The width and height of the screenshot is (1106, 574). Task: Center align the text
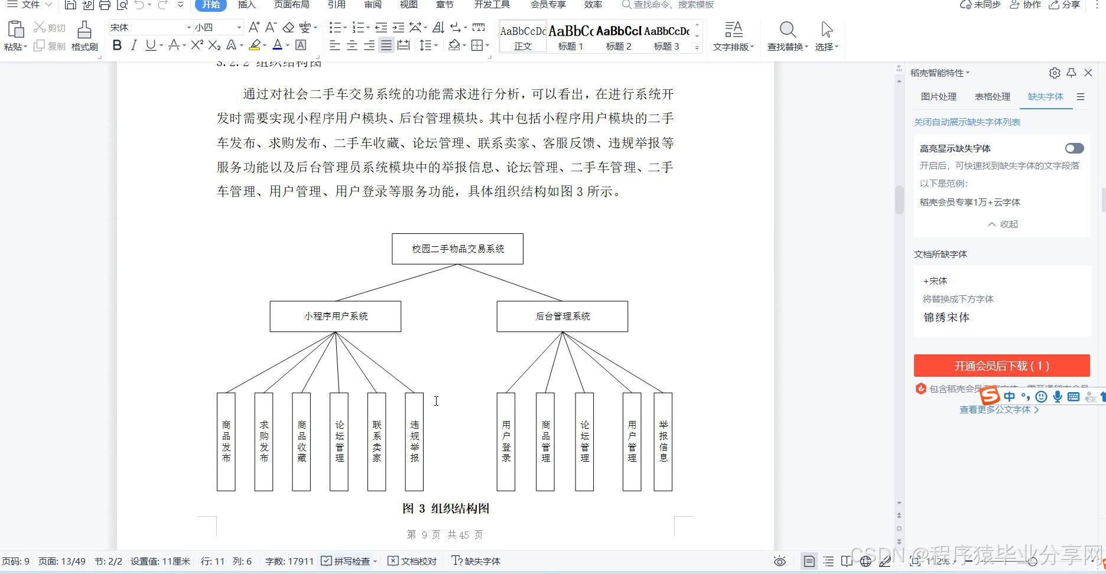pyautogui.click(x=352, y=45)
